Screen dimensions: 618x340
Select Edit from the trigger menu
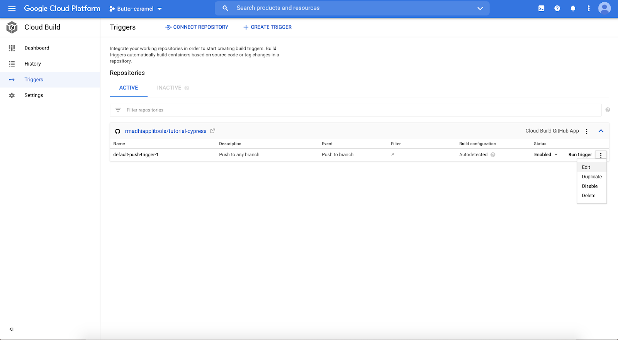[586, 167]
